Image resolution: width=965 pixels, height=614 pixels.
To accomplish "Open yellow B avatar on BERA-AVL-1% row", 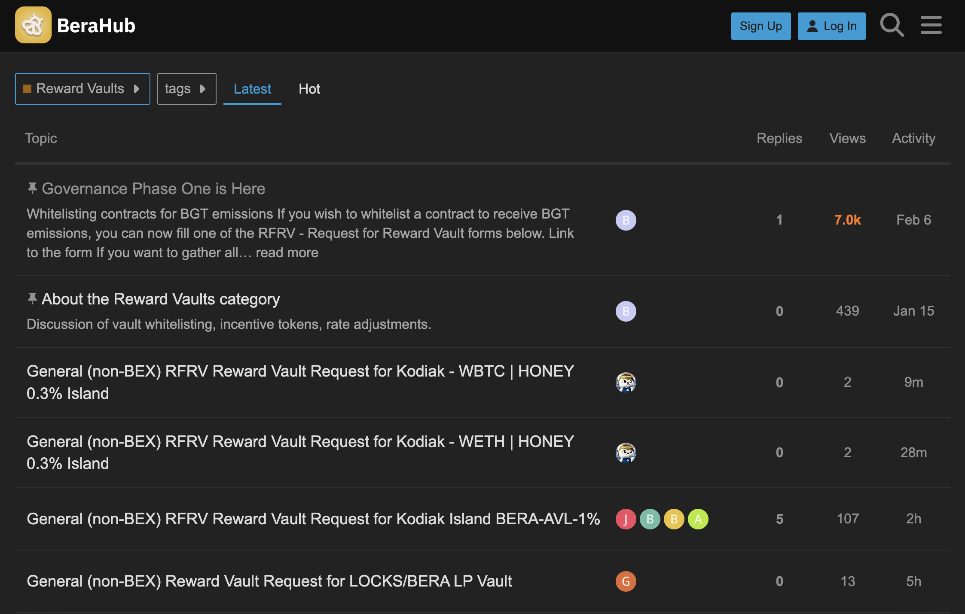I will coord(674,519).
